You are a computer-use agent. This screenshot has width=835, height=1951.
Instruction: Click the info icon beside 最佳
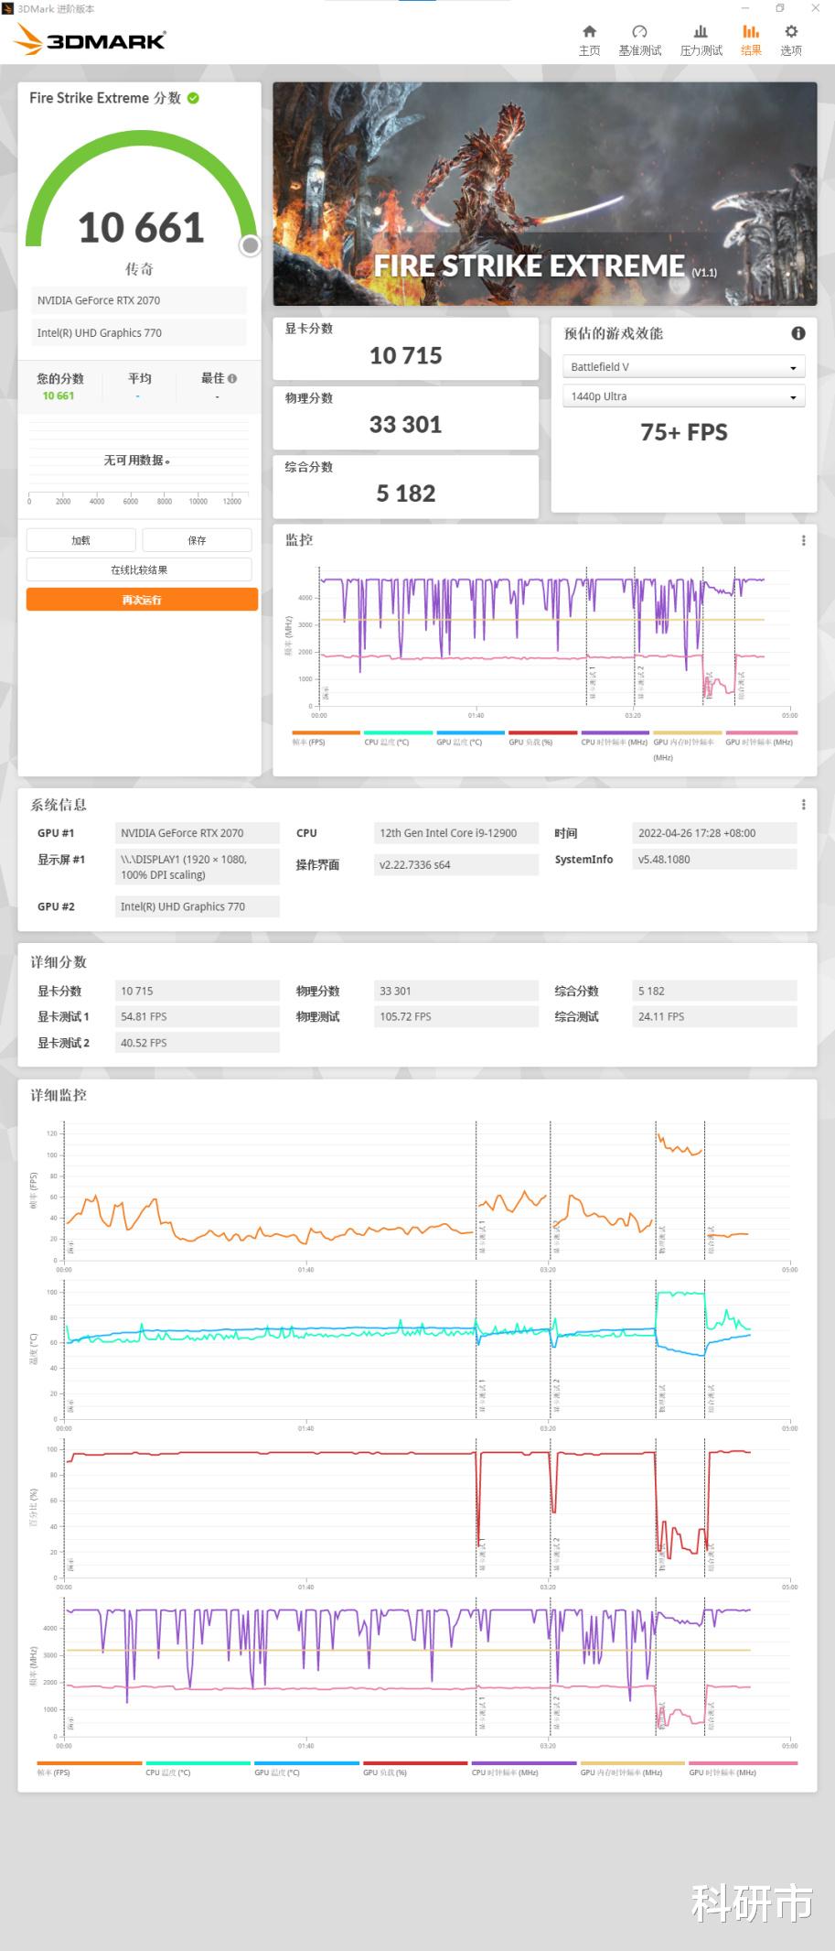[232, 378]
